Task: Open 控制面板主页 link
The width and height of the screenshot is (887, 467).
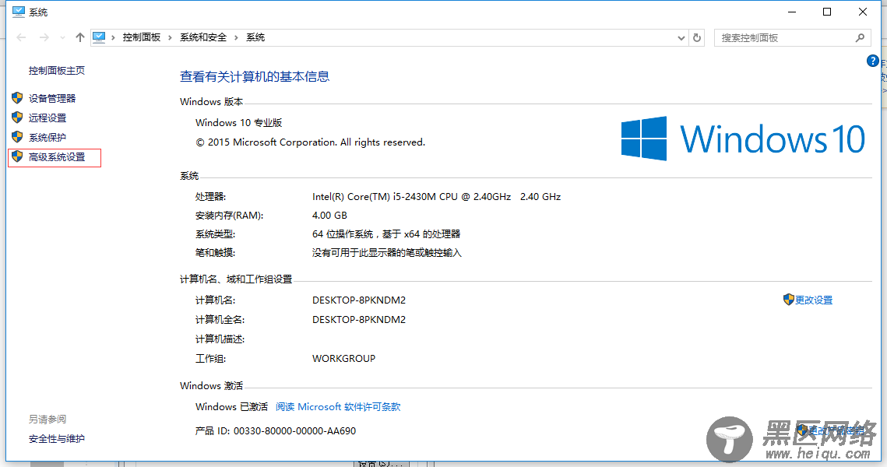Action: [x=57, y=70]
